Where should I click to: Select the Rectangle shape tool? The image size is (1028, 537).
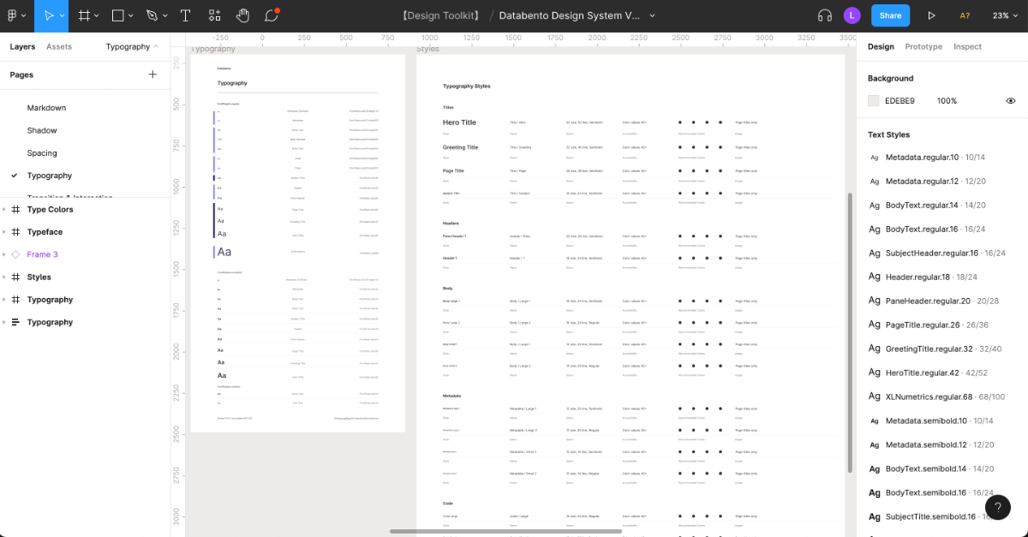coord(118,15)
